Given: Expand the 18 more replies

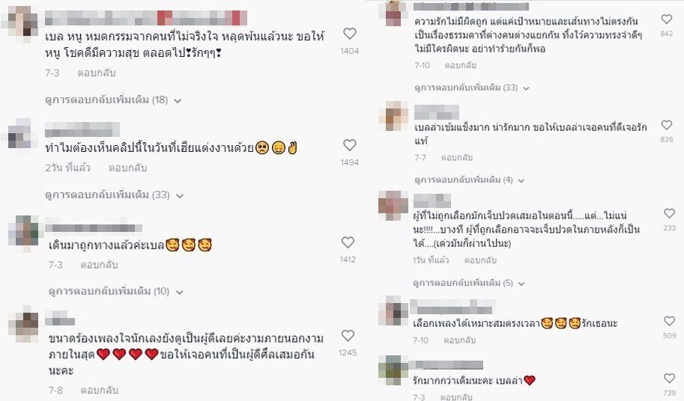Looking at the screenshot, I should click(x=113, y=100).
